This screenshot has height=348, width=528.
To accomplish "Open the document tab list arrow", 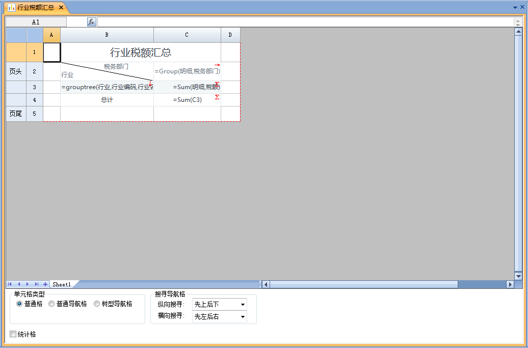I will click(515, 8).
